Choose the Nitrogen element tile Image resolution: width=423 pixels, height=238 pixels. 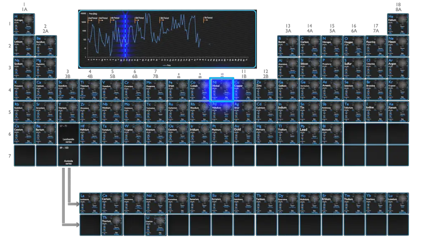point(332,46)
